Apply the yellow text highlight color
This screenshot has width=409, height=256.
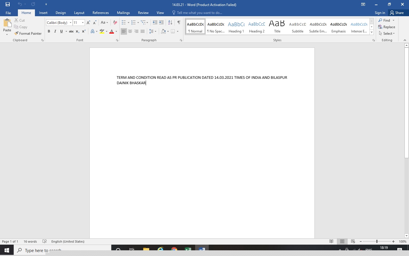(102, 31)
